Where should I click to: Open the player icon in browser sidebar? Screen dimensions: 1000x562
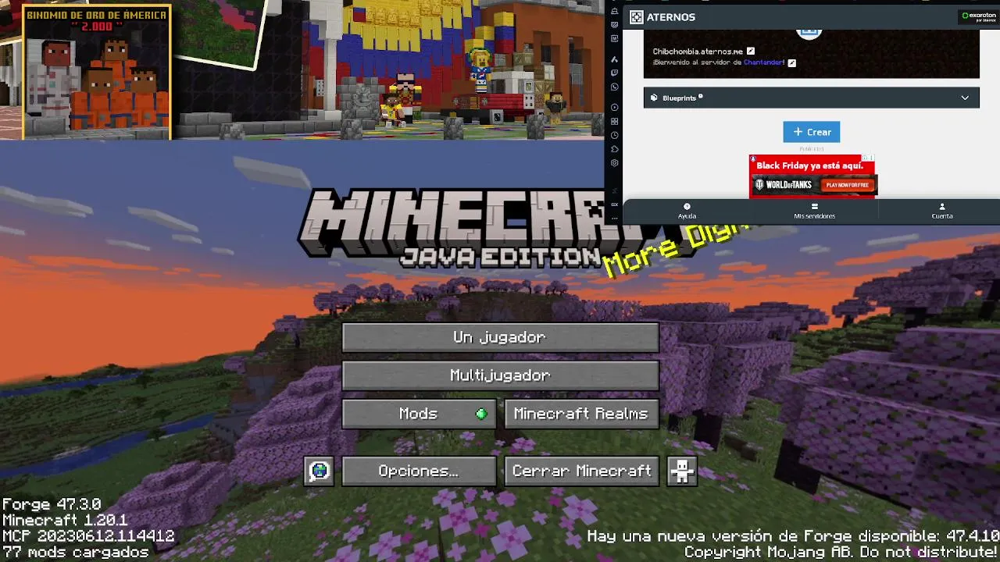point(615,108)
